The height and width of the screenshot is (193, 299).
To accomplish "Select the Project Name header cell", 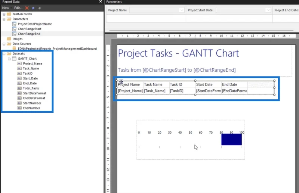I will click(x=130, y=84).
